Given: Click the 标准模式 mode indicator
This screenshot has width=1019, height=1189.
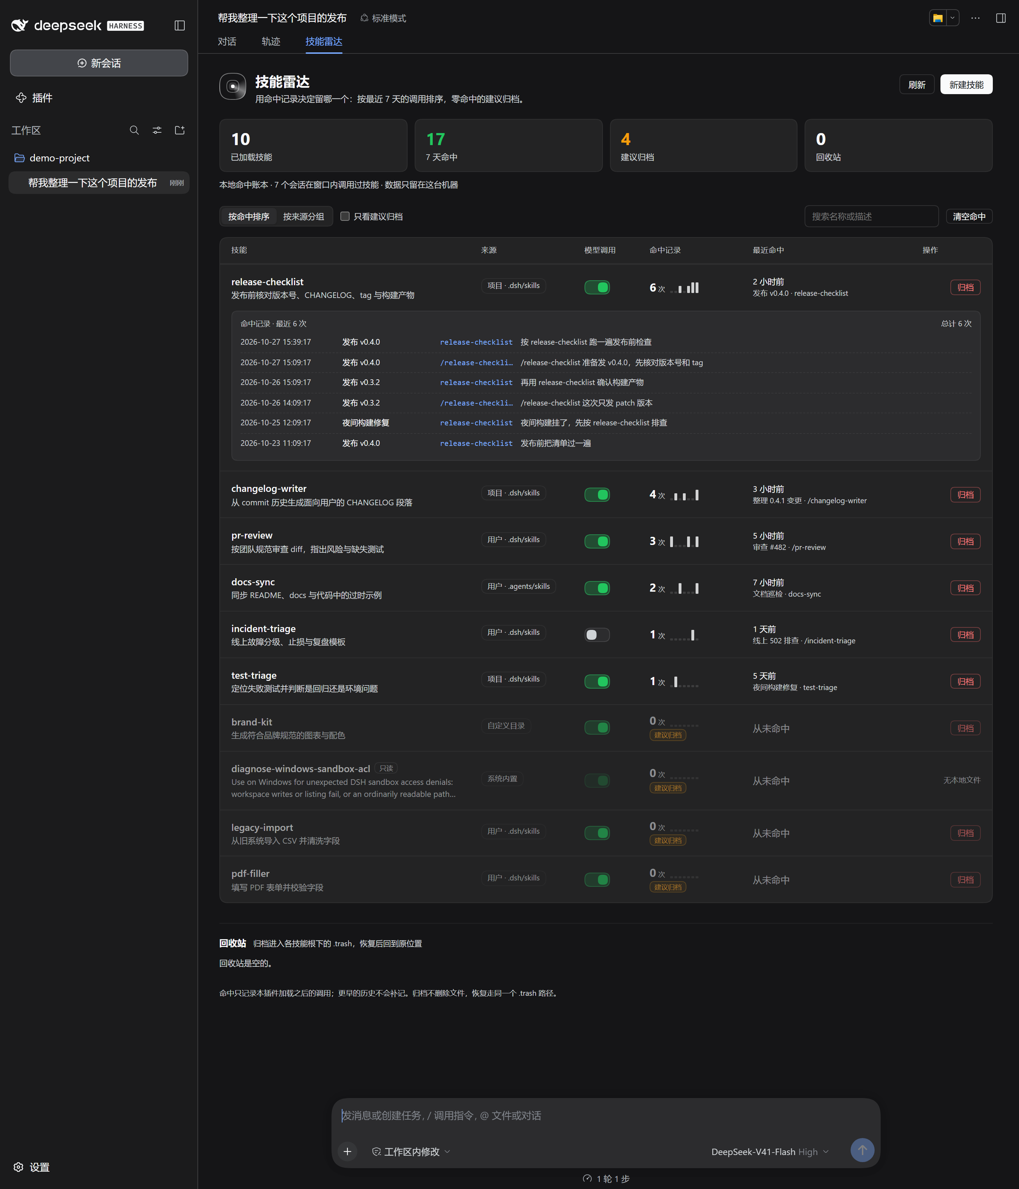Looking at the screenshot, I should pyautogui.click(x=383, y=18).
